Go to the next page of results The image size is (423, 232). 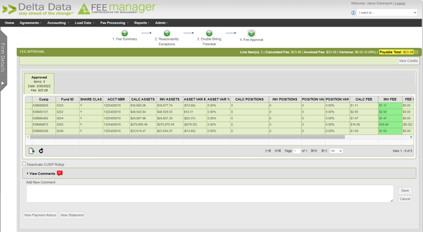click(x=314, y=151)
